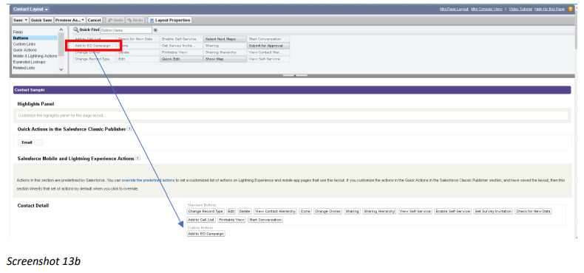Click the highlights panel customization box
This screenshot has width=584, height=273.
point(292,116)
